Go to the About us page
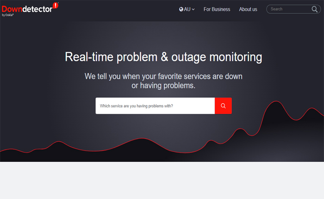Image resolution: width=324 pixels, height=199 pixels. click(x=248, y=9)
